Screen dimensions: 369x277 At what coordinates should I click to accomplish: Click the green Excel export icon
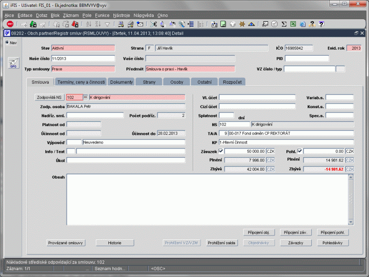tap(293, 24)
